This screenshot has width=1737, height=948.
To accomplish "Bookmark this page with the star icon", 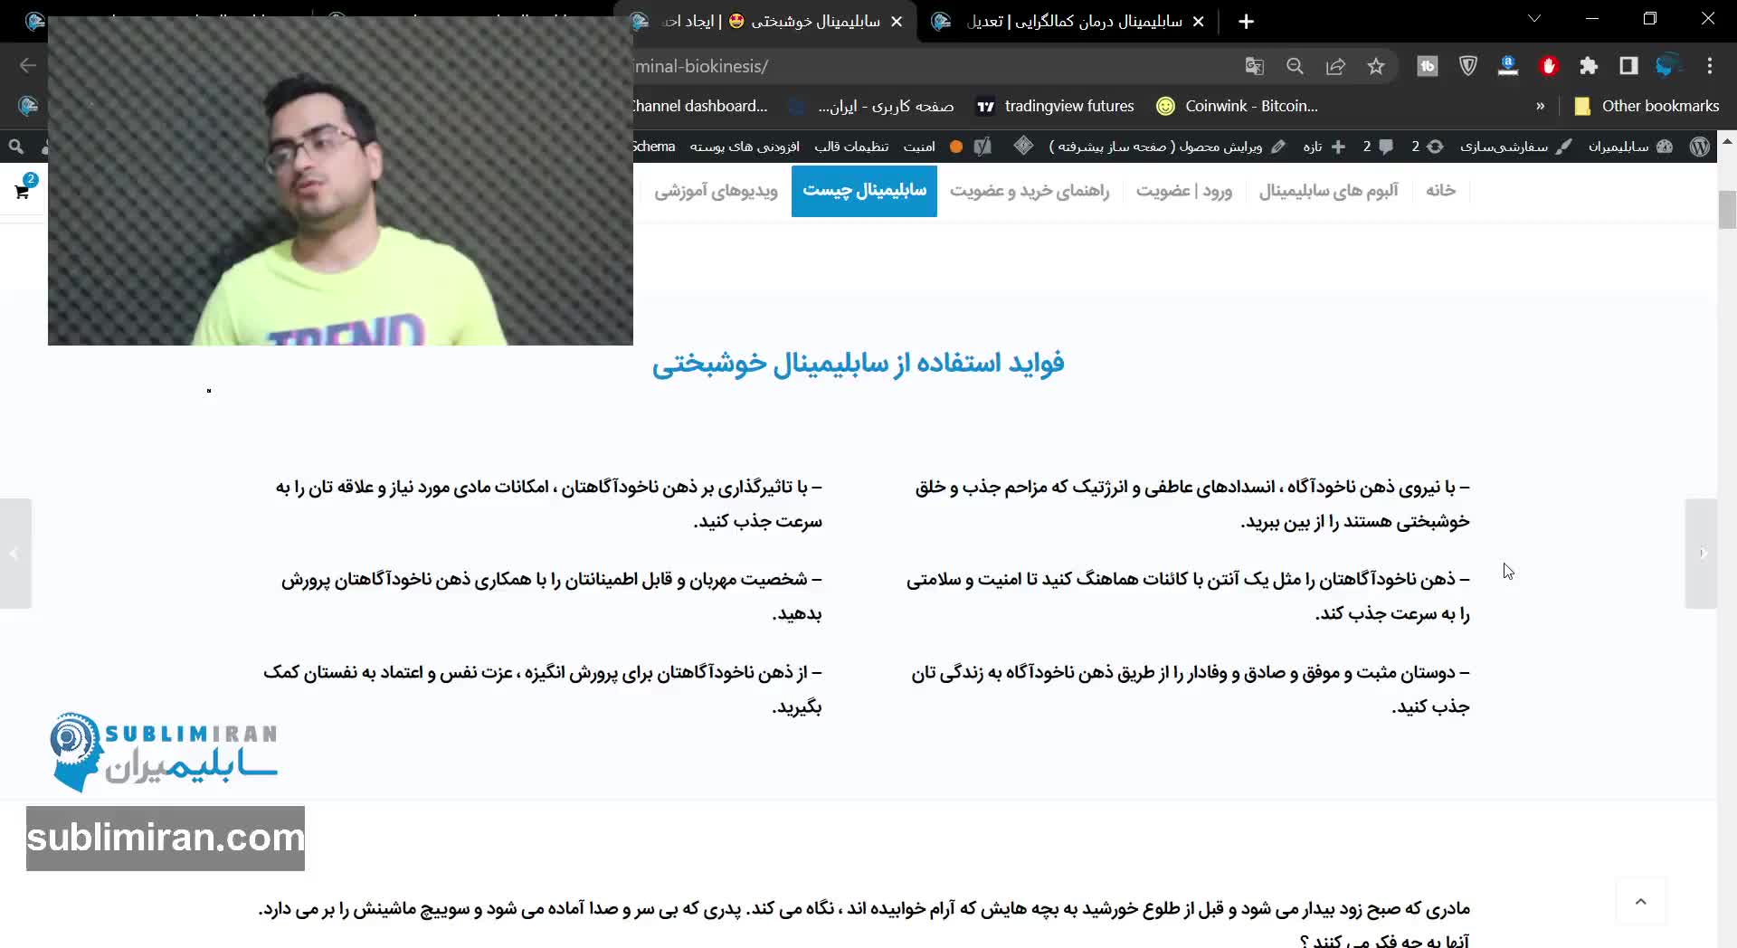I will click(1376, 66).
